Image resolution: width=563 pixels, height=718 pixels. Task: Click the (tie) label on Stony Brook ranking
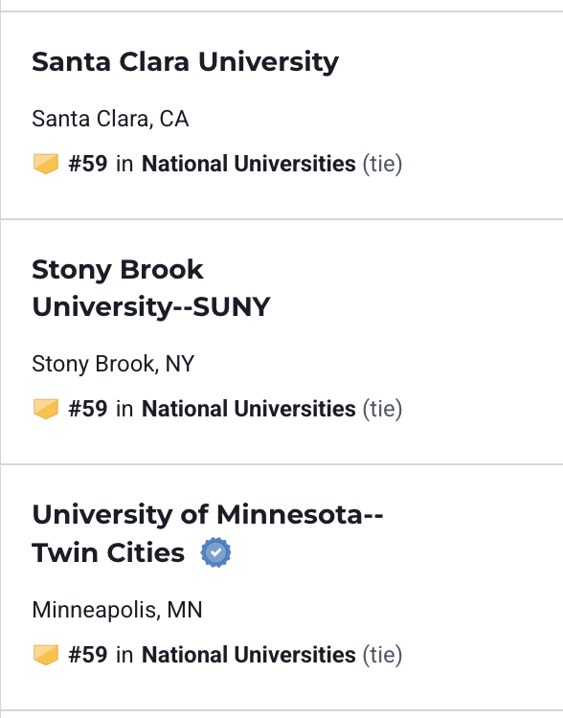(382, 409)
